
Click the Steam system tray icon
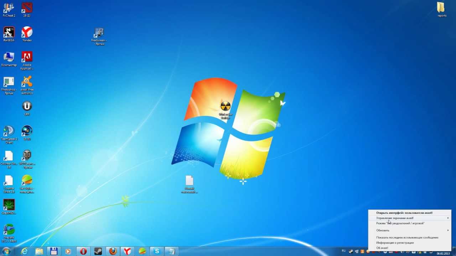tap(351, 251)
